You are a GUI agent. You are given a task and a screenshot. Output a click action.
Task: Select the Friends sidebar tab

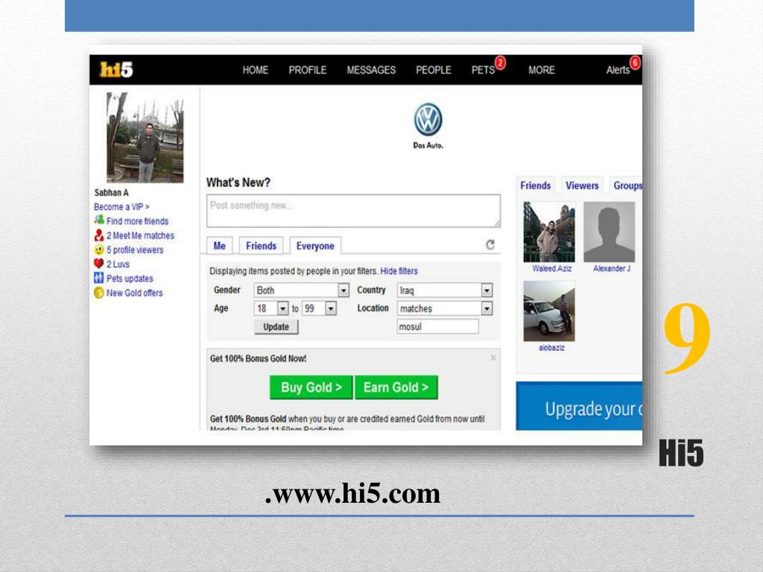(535, 185)
